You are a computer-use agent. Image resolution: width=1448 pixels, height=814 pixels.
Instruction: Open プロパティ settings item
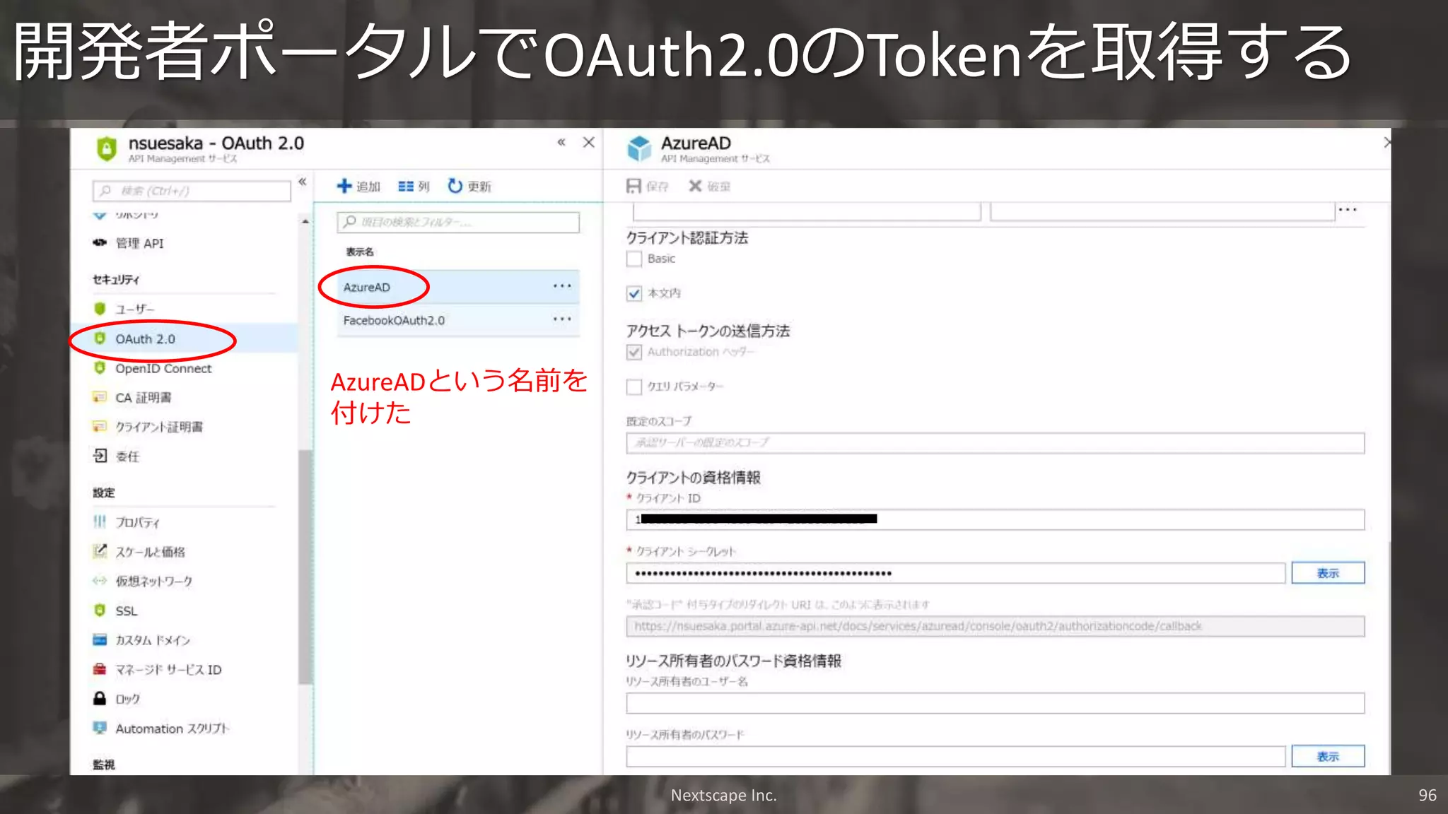(137, 522)
